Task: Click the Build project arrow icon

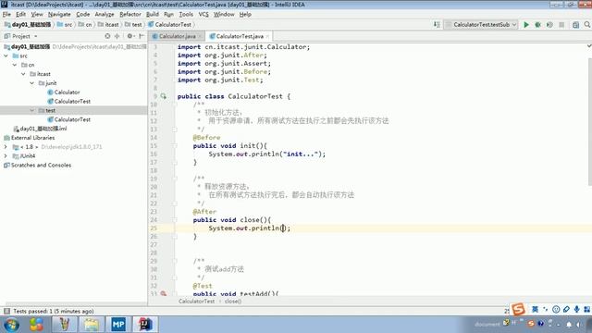Action: point(437,25)
